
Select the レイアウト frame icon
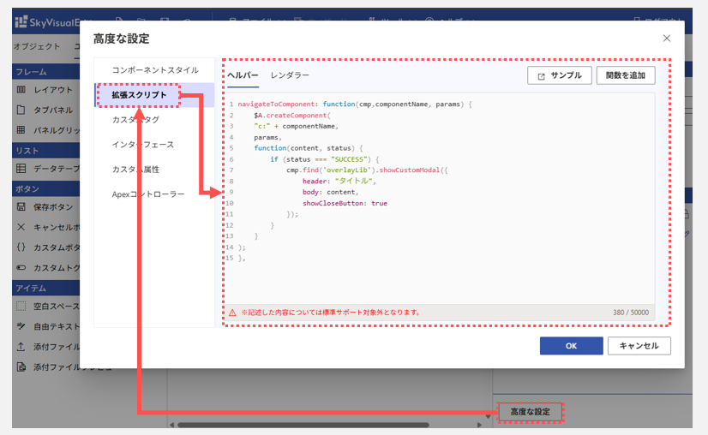21,89
